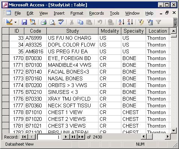Sort Descending with the Z-A icon

(130, 22)
